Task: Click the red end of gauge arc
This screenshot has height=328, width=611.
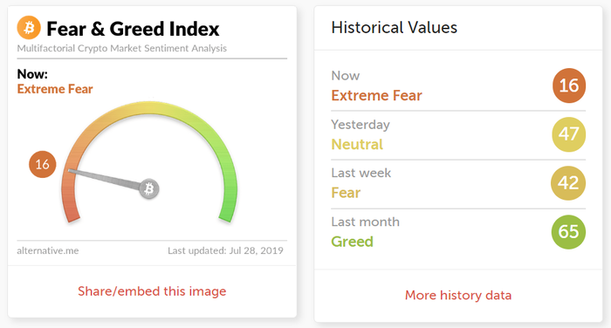Action: (71, 210)
